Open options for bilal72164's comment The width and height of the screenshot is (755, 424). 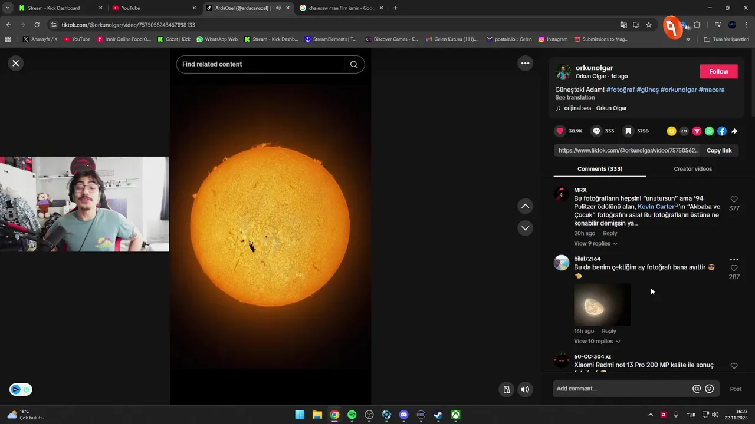click(734, 259)
